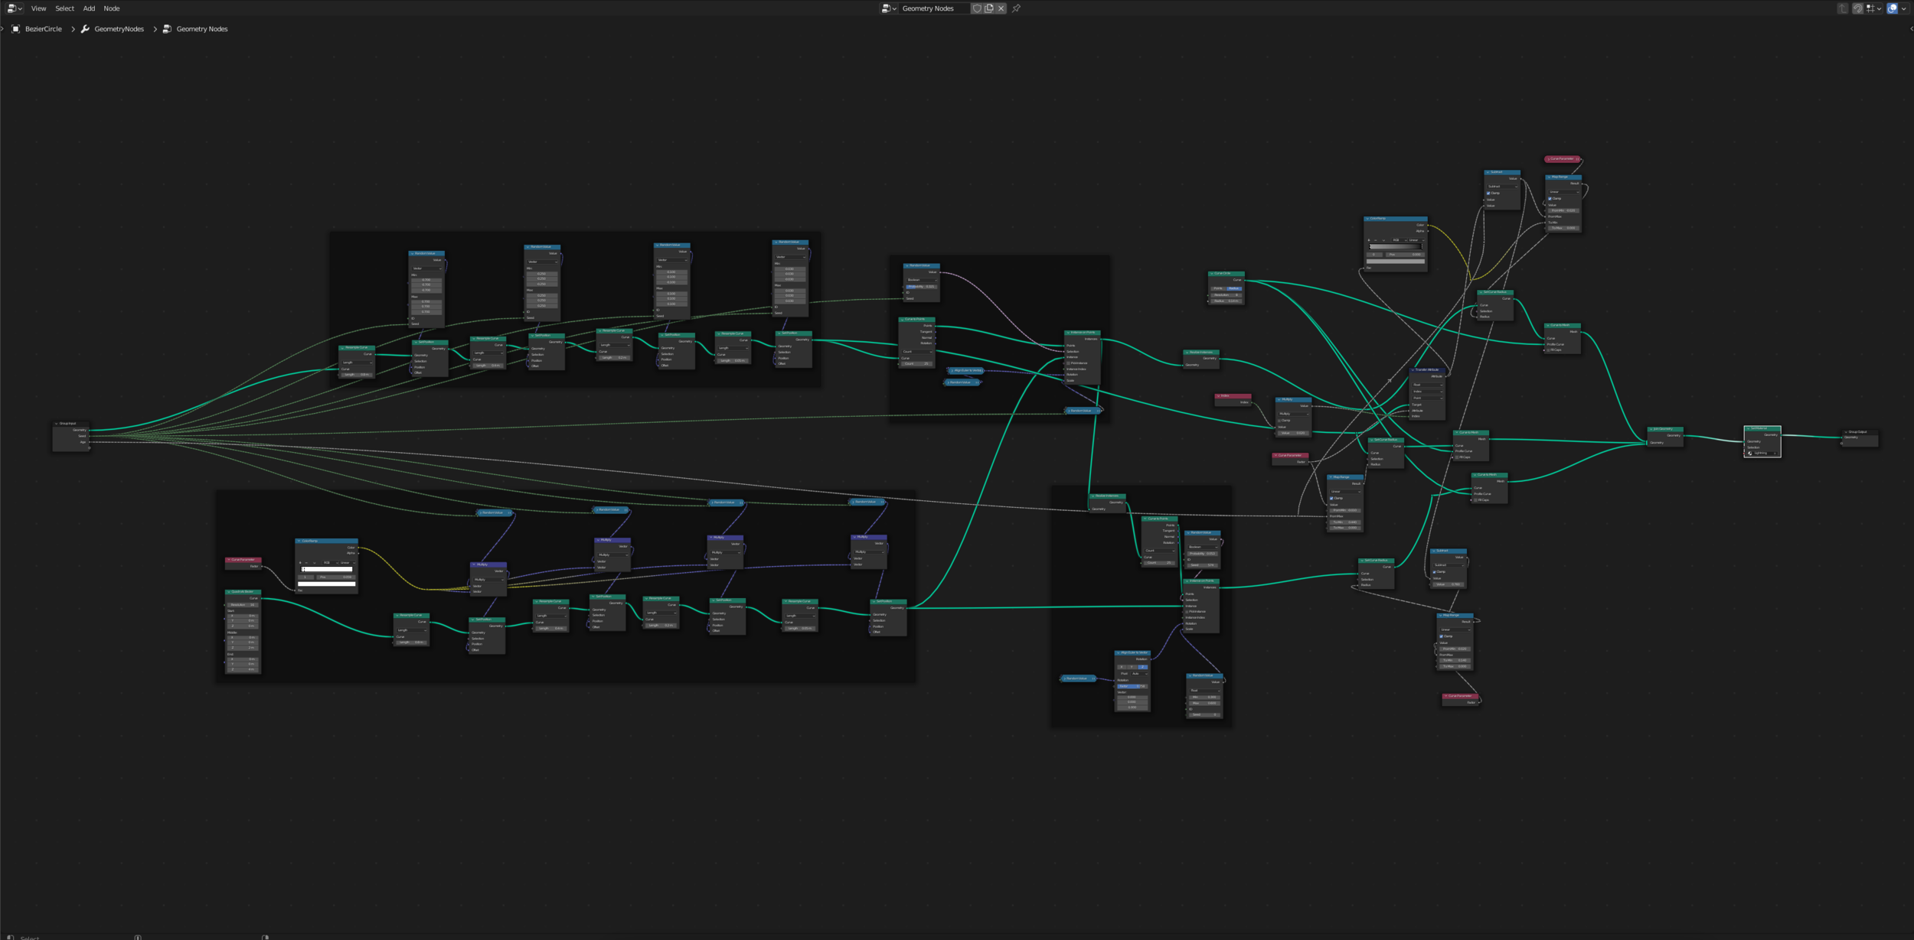Open Float data type dropdown in Transfer Attribute
Image resolution: width=1914 pixels, height=940 pixels.
(1427, 385)
